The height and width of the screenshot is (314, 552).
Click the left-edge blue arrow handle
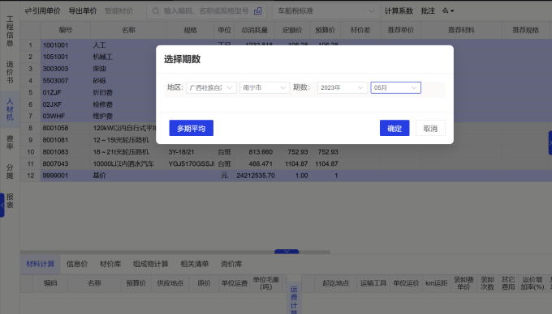point(2,206)
